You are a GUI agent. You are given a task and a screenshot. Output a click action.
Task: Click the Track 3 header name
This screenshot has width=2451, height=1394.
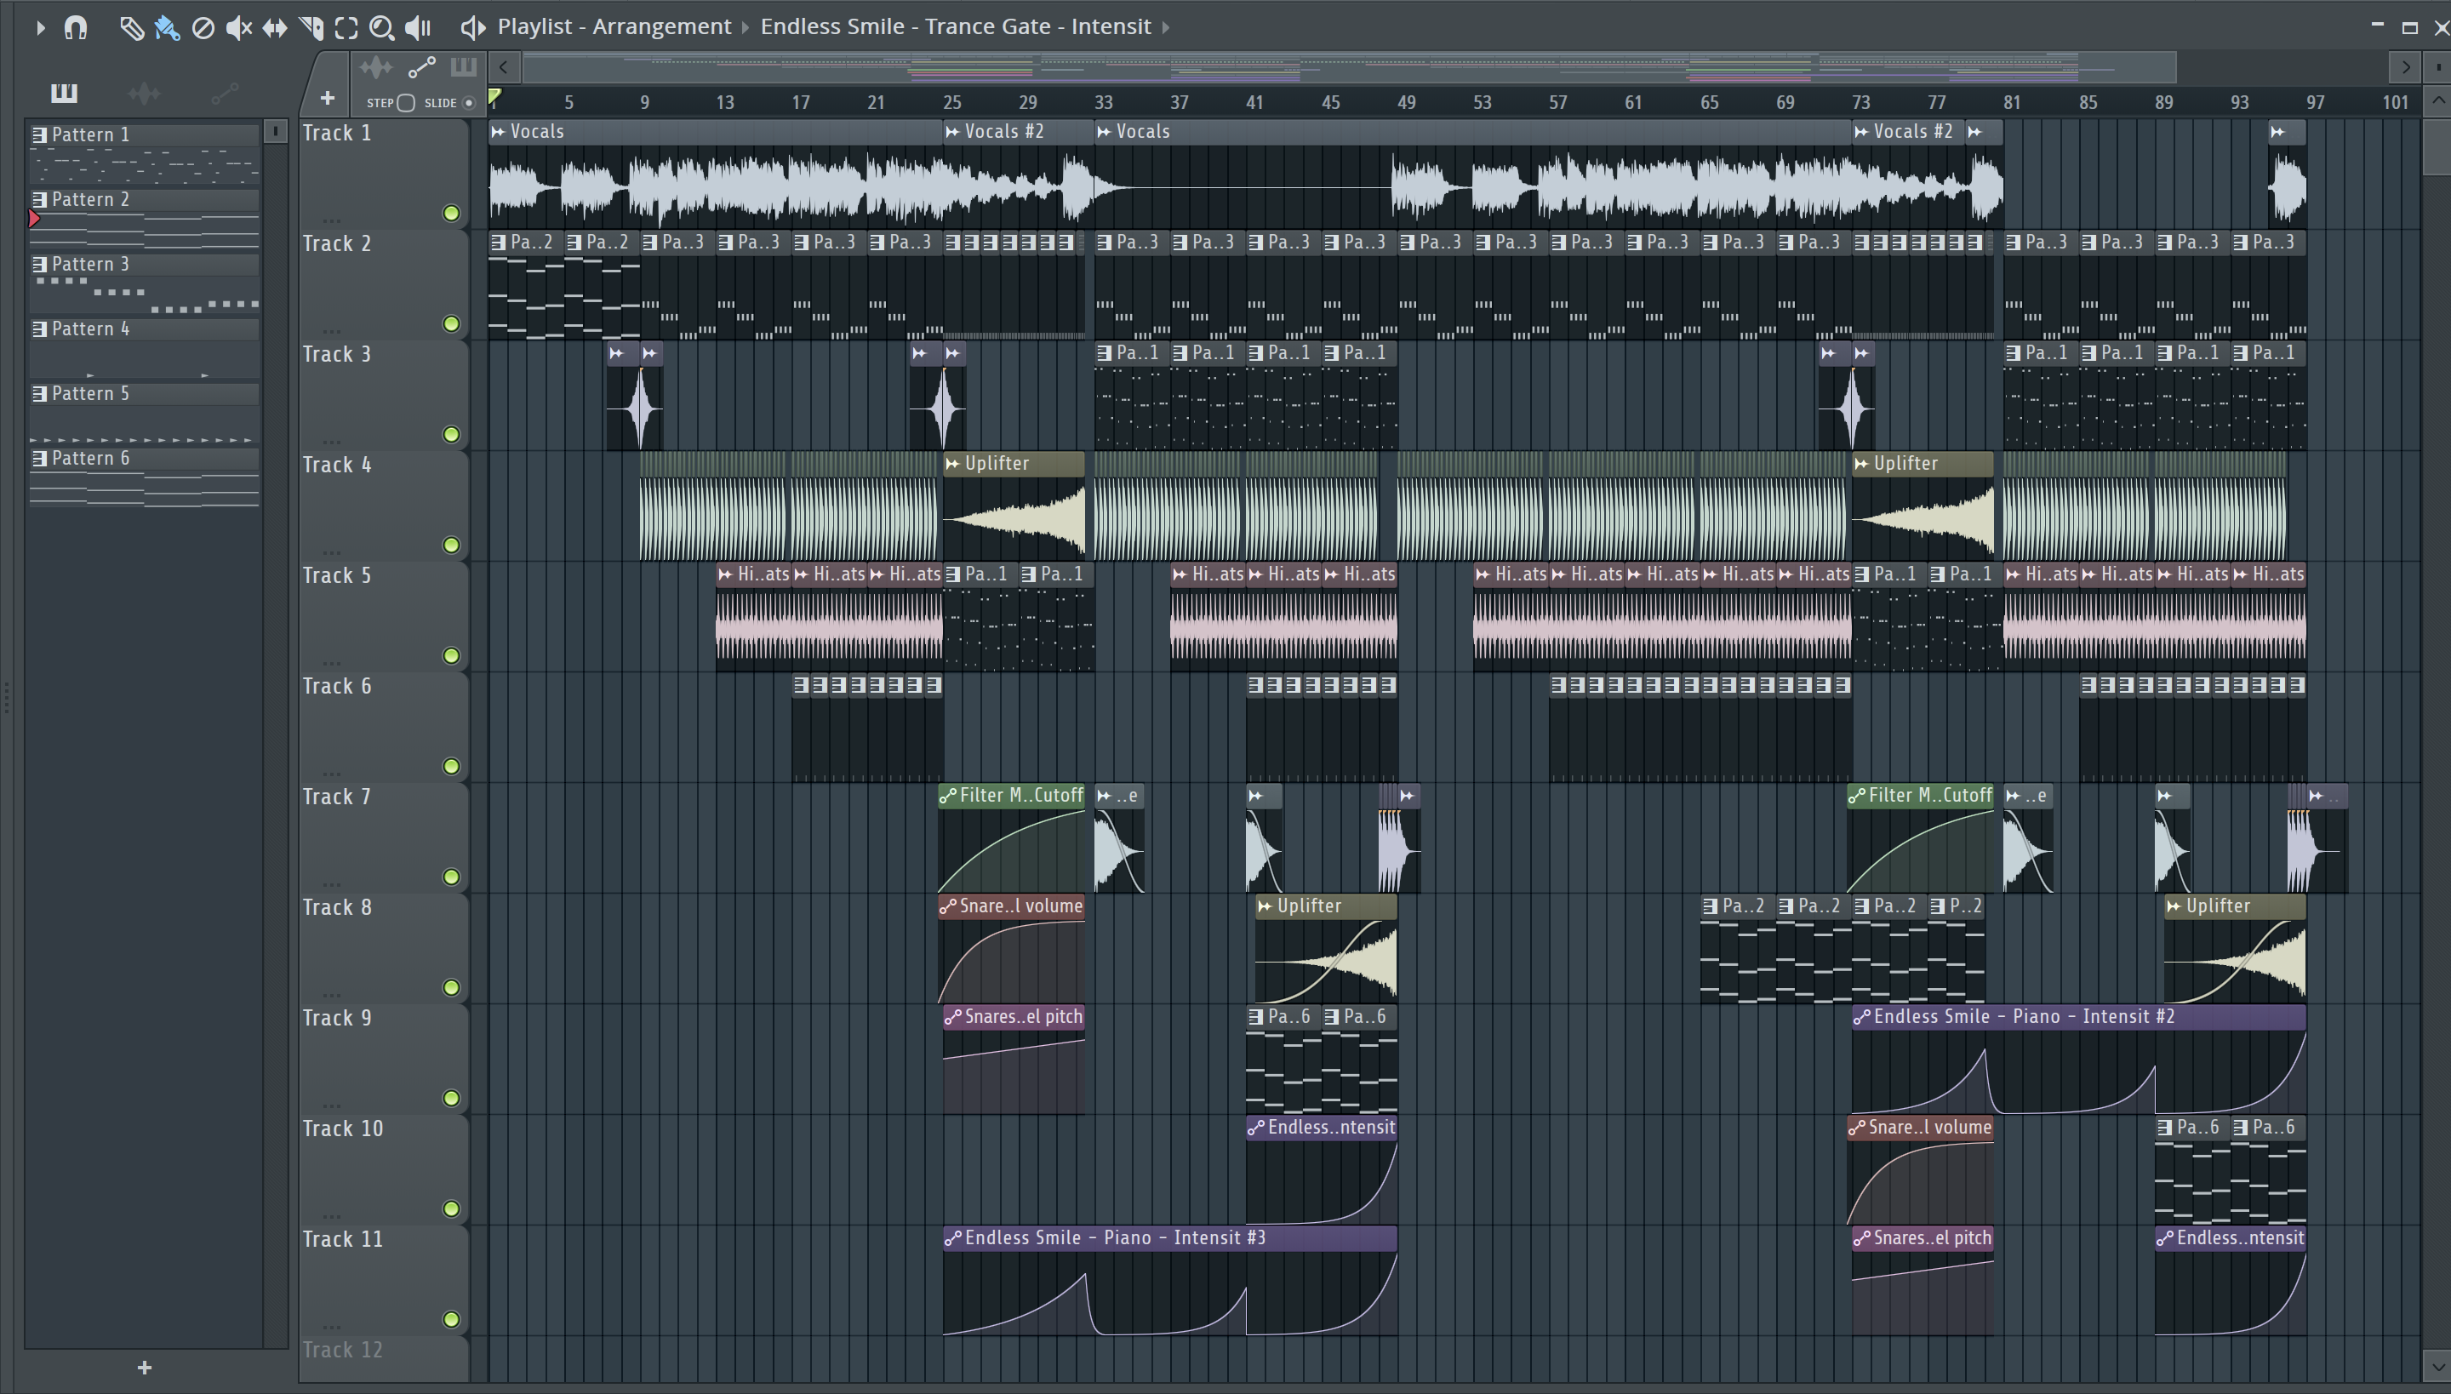(x=336, y=354)
